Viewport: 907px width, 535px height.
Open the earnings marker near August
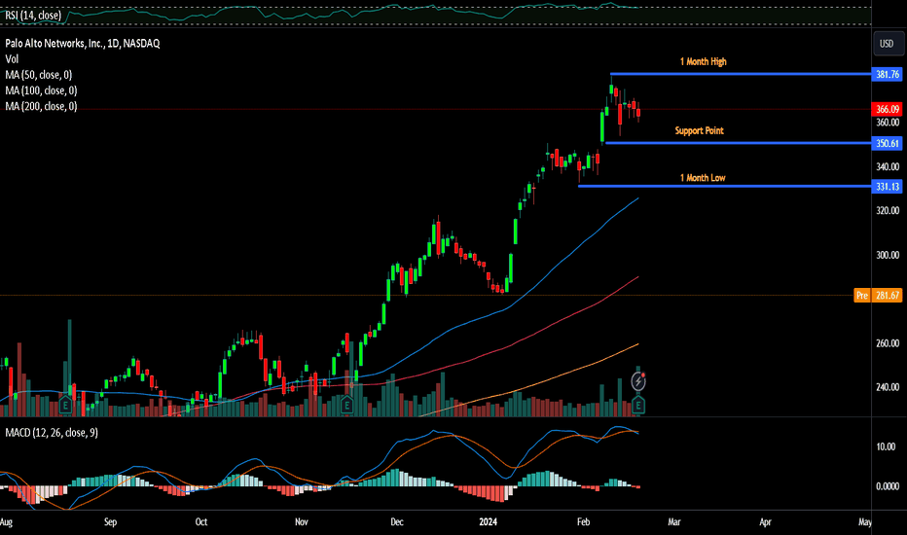(65, 406)
